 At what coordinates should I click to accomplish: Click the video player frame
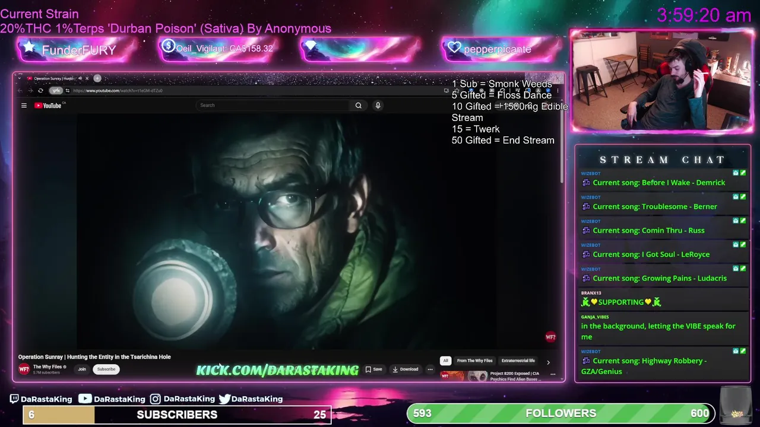click(288, 231)
